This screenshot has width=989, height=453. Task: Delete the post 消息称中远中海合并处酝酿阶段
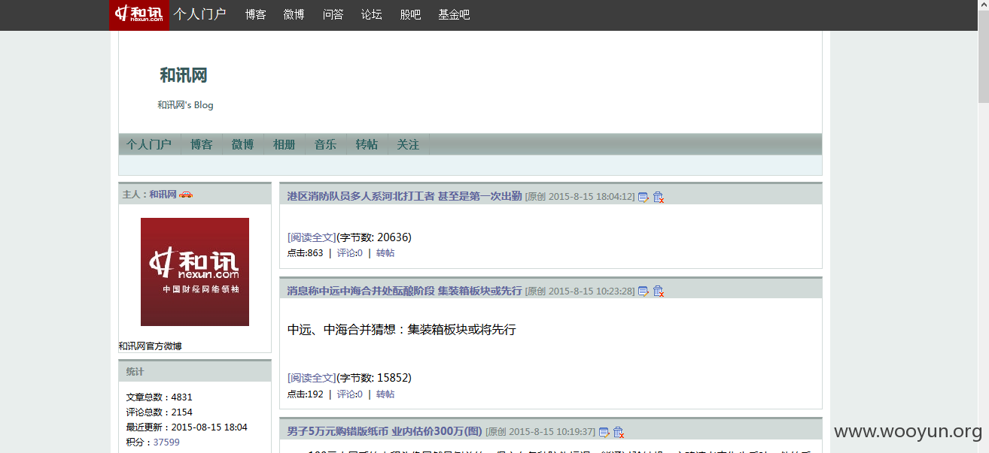click(659, 291)
